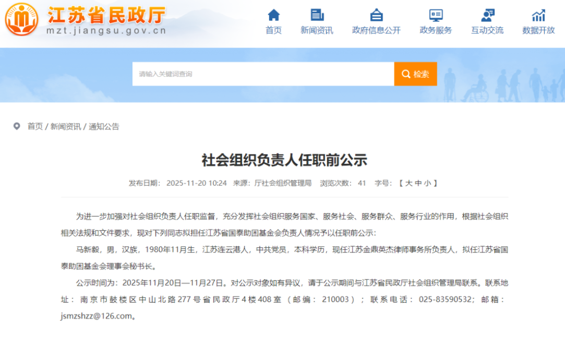The width and height of the screenshot is (565, 338).
Task: Open 新闻资讯 breadcrumb link
Action: (65, 126)
